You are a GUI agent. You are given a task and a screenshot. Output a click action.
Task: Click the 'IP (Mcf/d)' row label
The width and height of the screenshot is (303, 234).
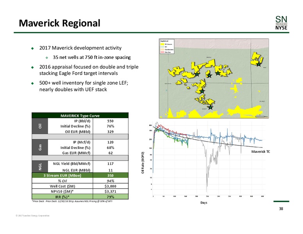82,142
